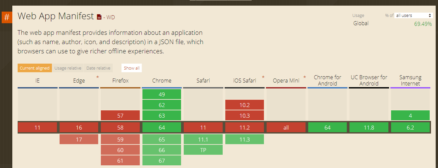Image resolution: width=438 pixels, height=168 pixels.
Task: Select the Firefox 60 cell
Action: tap(120, 150)
